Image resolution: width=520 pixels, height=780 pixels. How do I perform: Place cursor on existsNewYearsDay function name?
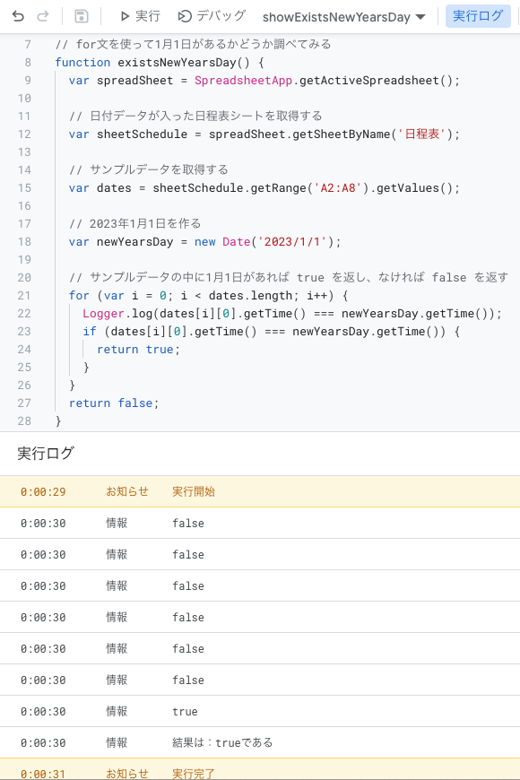pyautogui.click(x=177, y=63)
